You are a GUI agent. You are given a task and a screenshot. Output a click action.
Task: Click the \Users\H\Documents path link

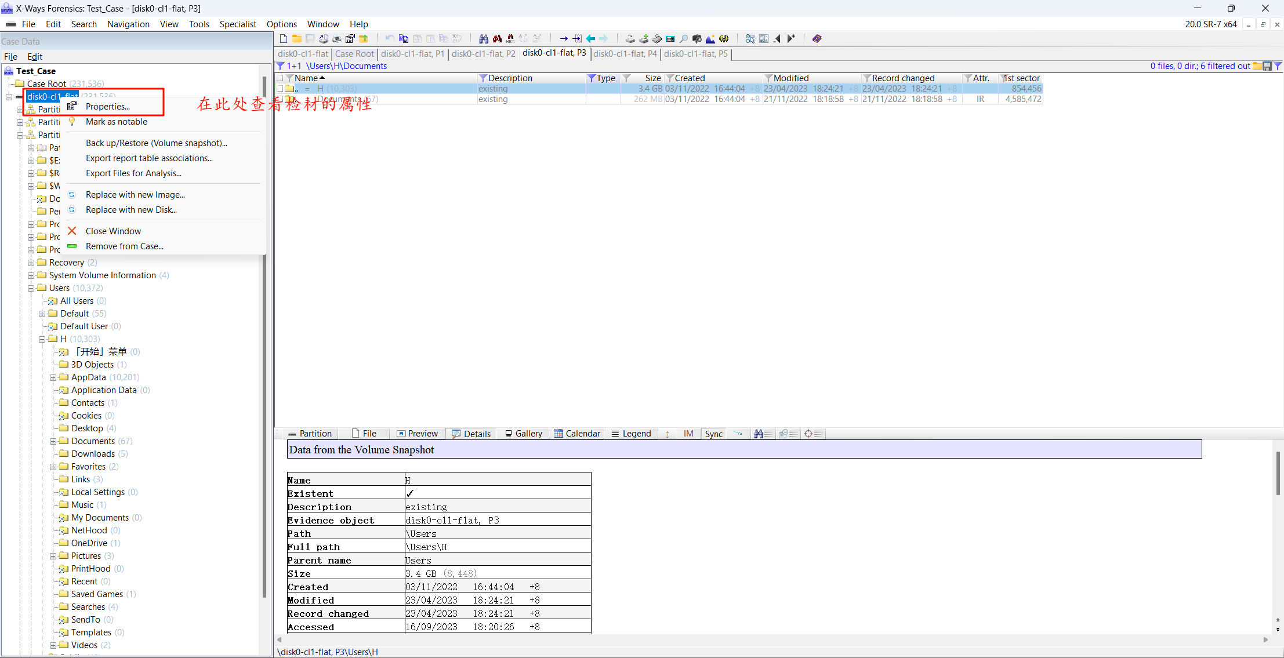point(347,66)
